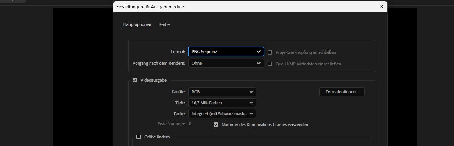Viewport: 454px width, 146px height.
Task: Switch to the Hauptoptionen tab
Action: [137, 25]
